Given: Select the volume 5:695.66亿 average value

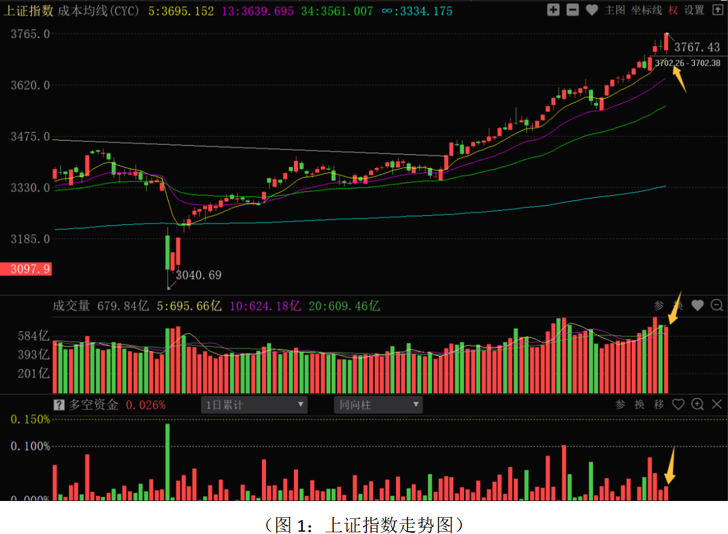Looking at the screenshot, I should coord(190,306).
